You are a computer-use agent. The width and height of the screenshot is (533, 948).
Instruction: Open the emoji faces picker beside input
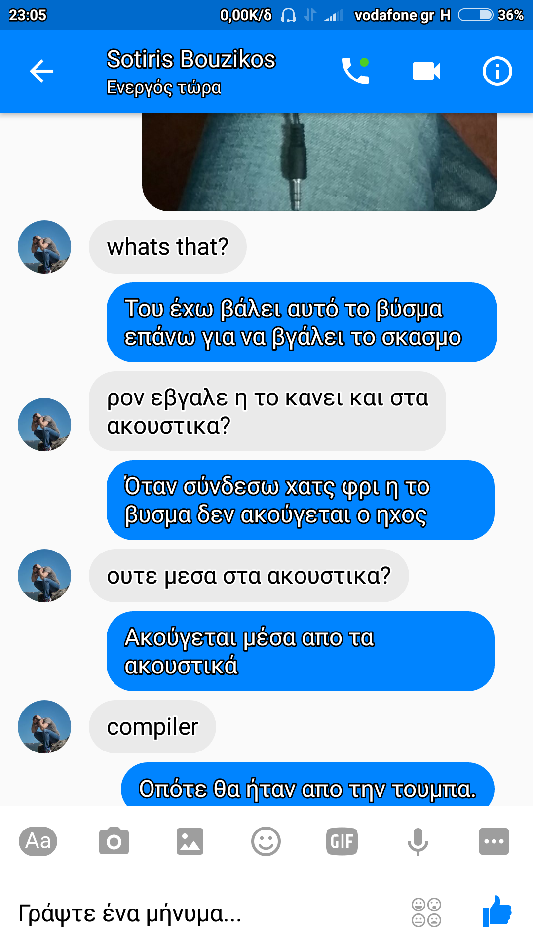pyautogui.click(x=426, y=912)
